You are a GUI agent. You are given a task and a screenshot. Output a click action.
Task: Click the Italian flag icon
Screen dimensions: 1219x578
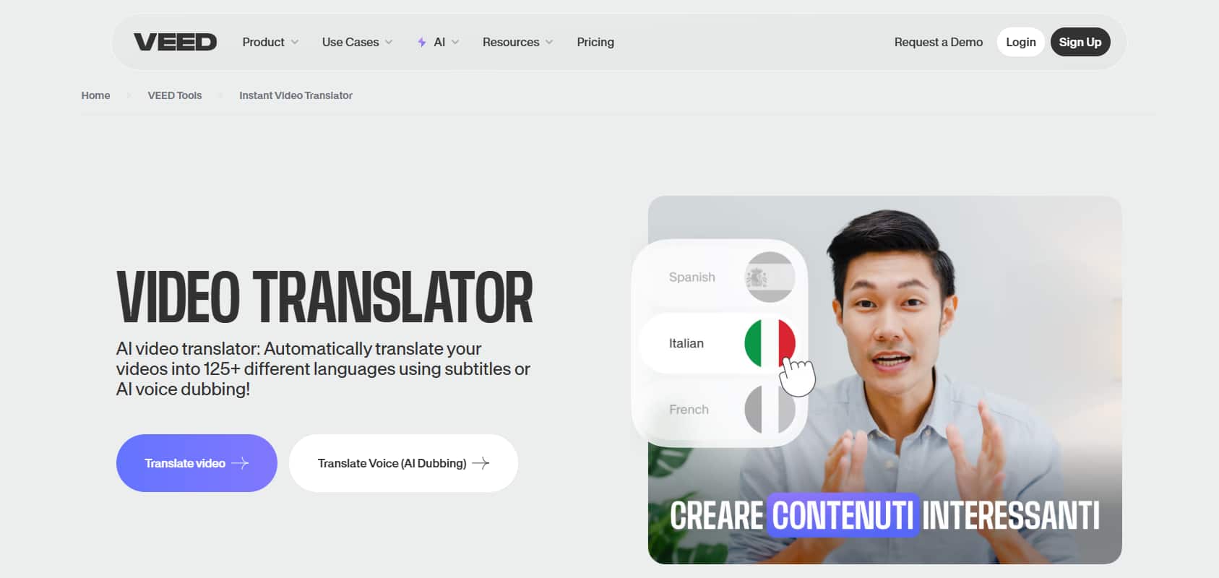point(770,343)
